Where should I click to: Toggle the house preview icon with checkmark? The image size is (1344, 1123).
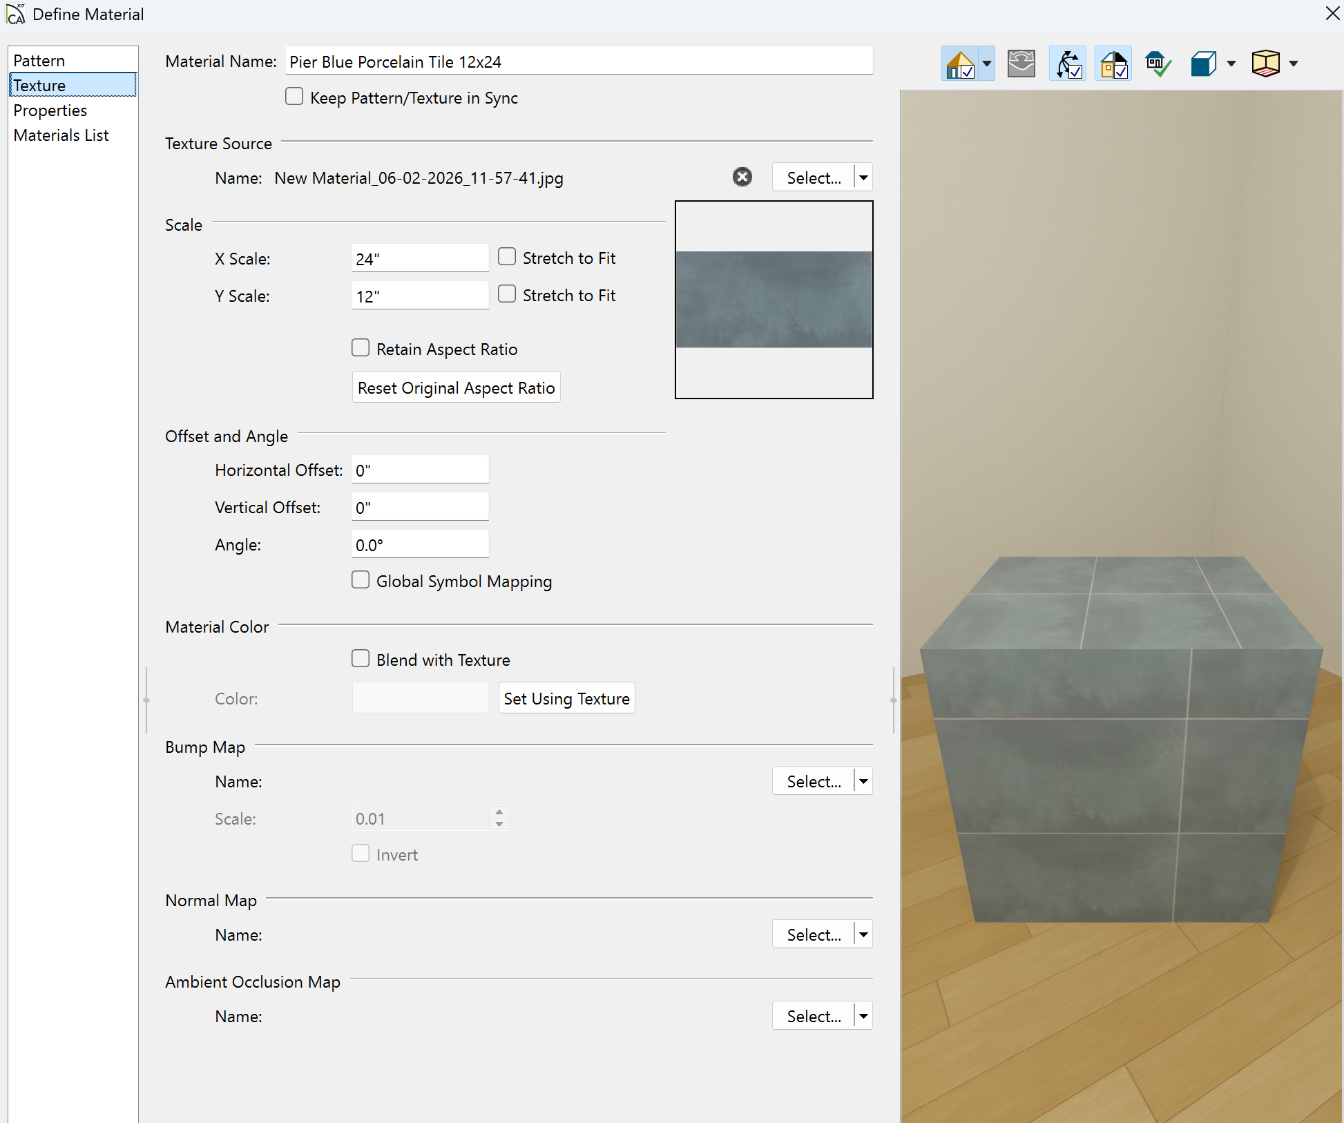pos(960,64)
